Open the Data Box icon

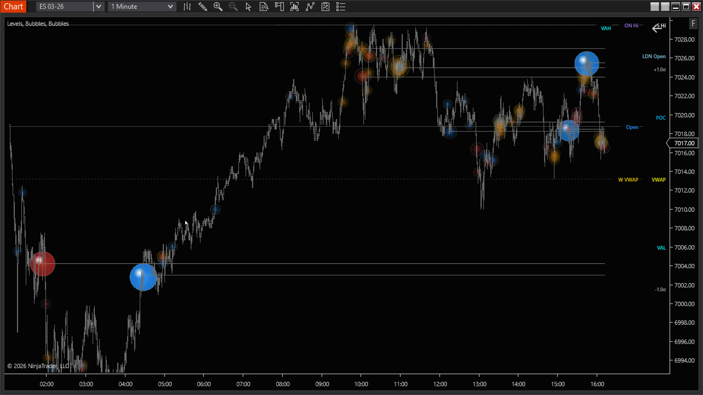tap(264, 7)
